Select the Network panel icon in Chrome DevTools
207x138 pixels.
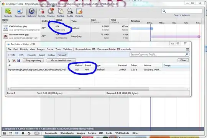pyautogui.click(x=31, y=13)
